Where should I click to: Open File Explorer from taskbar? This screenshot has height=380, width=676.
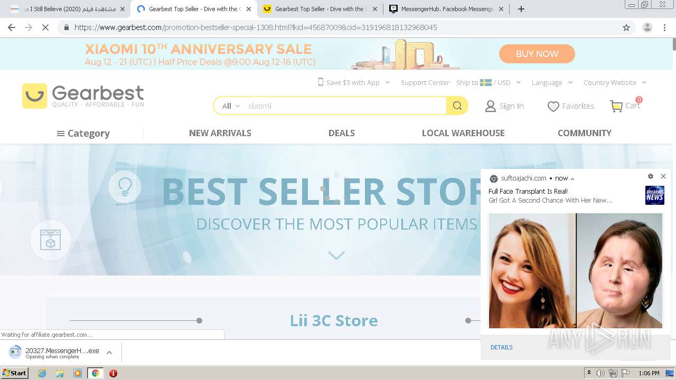pyautogui.click(x=60, y=373)
